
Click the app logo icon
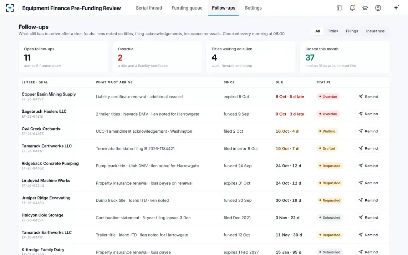(10, 8)
